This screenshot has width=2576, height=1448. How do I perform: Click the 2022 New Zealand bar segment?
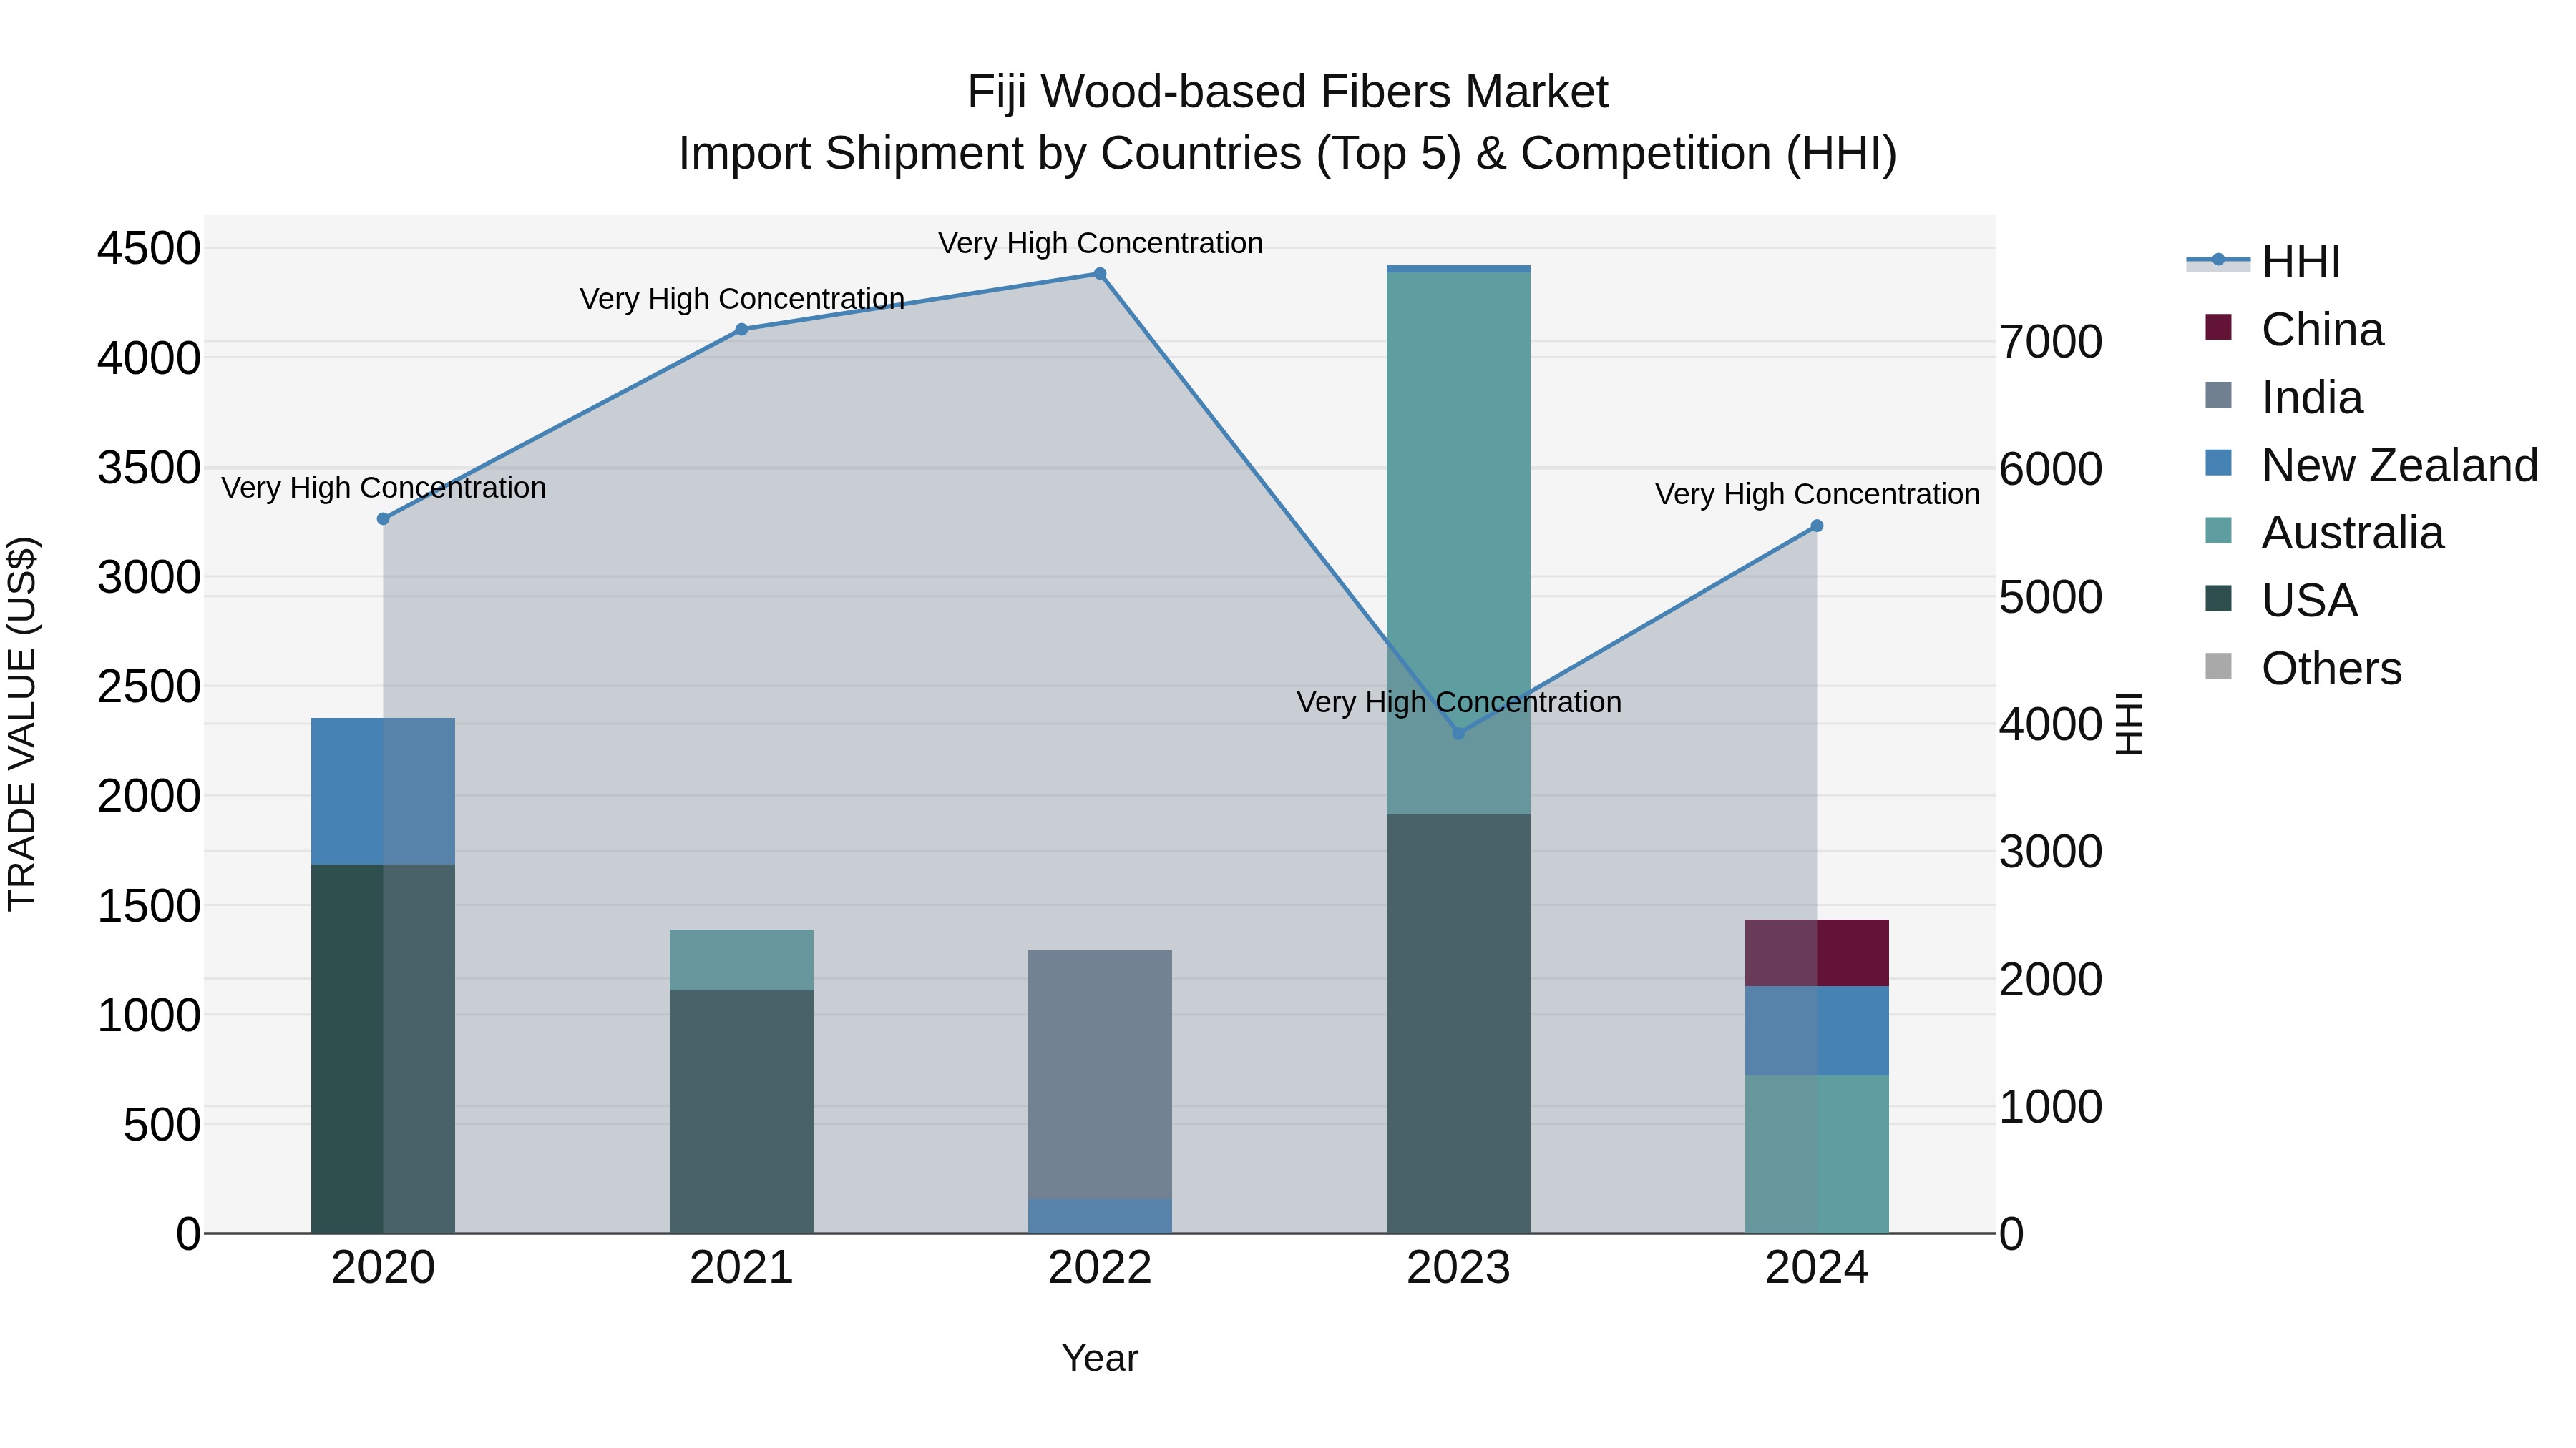pos(1100,1216)
